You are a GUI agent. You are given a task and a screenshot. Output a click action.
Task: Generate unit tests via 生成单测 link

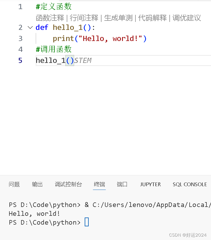click(x=118, y=18)
